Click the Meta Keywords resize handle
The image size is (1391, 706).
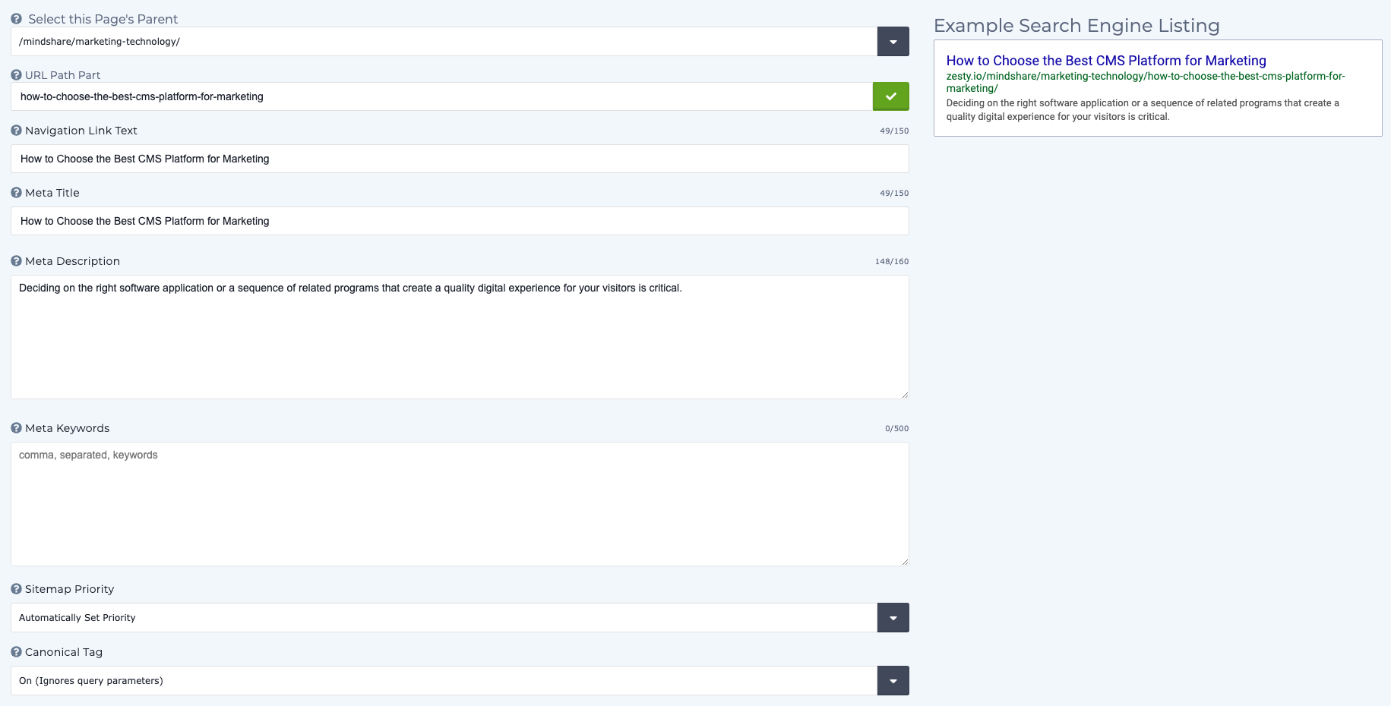pyautogui.click(x=905, y=562)
